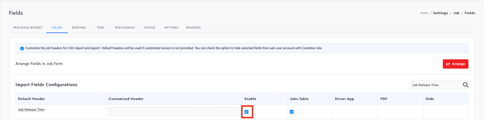Switch to the Sorting tab
This screenshot has width=484, height=120.
(x=79, y=28)
